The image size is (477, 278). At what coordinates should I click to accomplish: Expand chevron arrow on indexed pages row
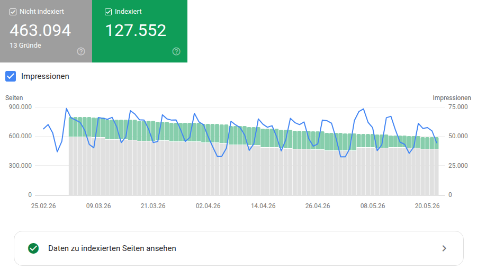[x=444, y=248]
